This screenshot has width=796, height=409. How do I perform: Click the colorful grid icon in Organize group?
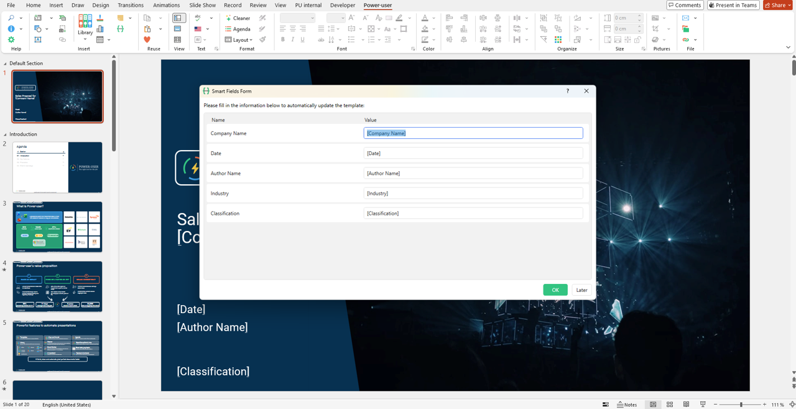[x=558, y=39]
